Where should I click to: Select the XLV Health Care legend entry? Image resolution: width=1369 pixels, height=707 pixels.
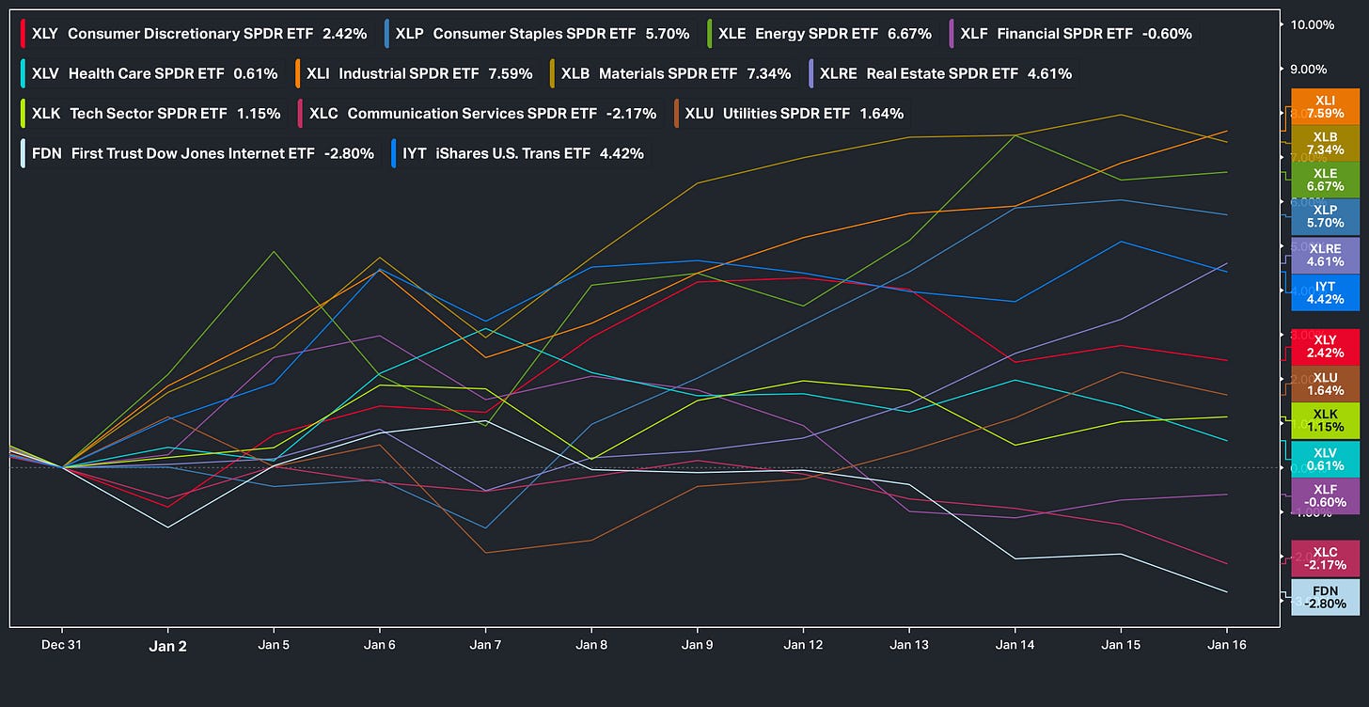[150, 73]
